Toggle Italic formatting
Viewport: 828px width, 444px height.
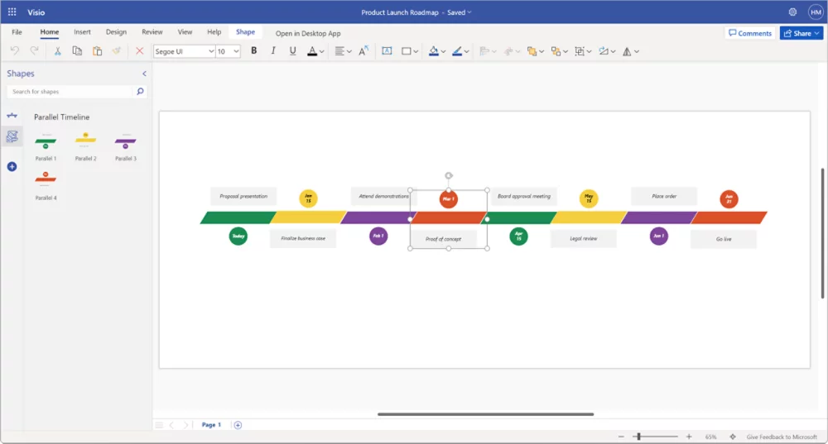tap(273, 50)
